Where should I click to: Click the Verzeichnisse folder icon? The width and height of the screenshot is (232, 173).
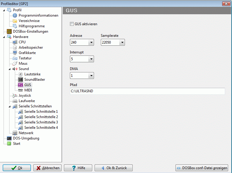point(15,21)
